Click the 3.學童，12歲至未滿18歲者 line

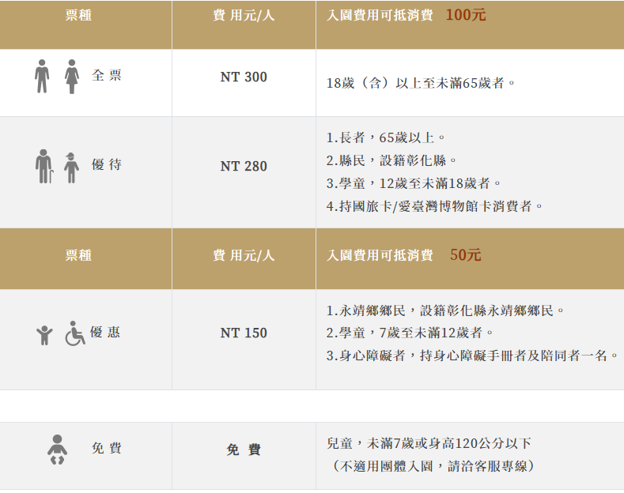[414, 183]
